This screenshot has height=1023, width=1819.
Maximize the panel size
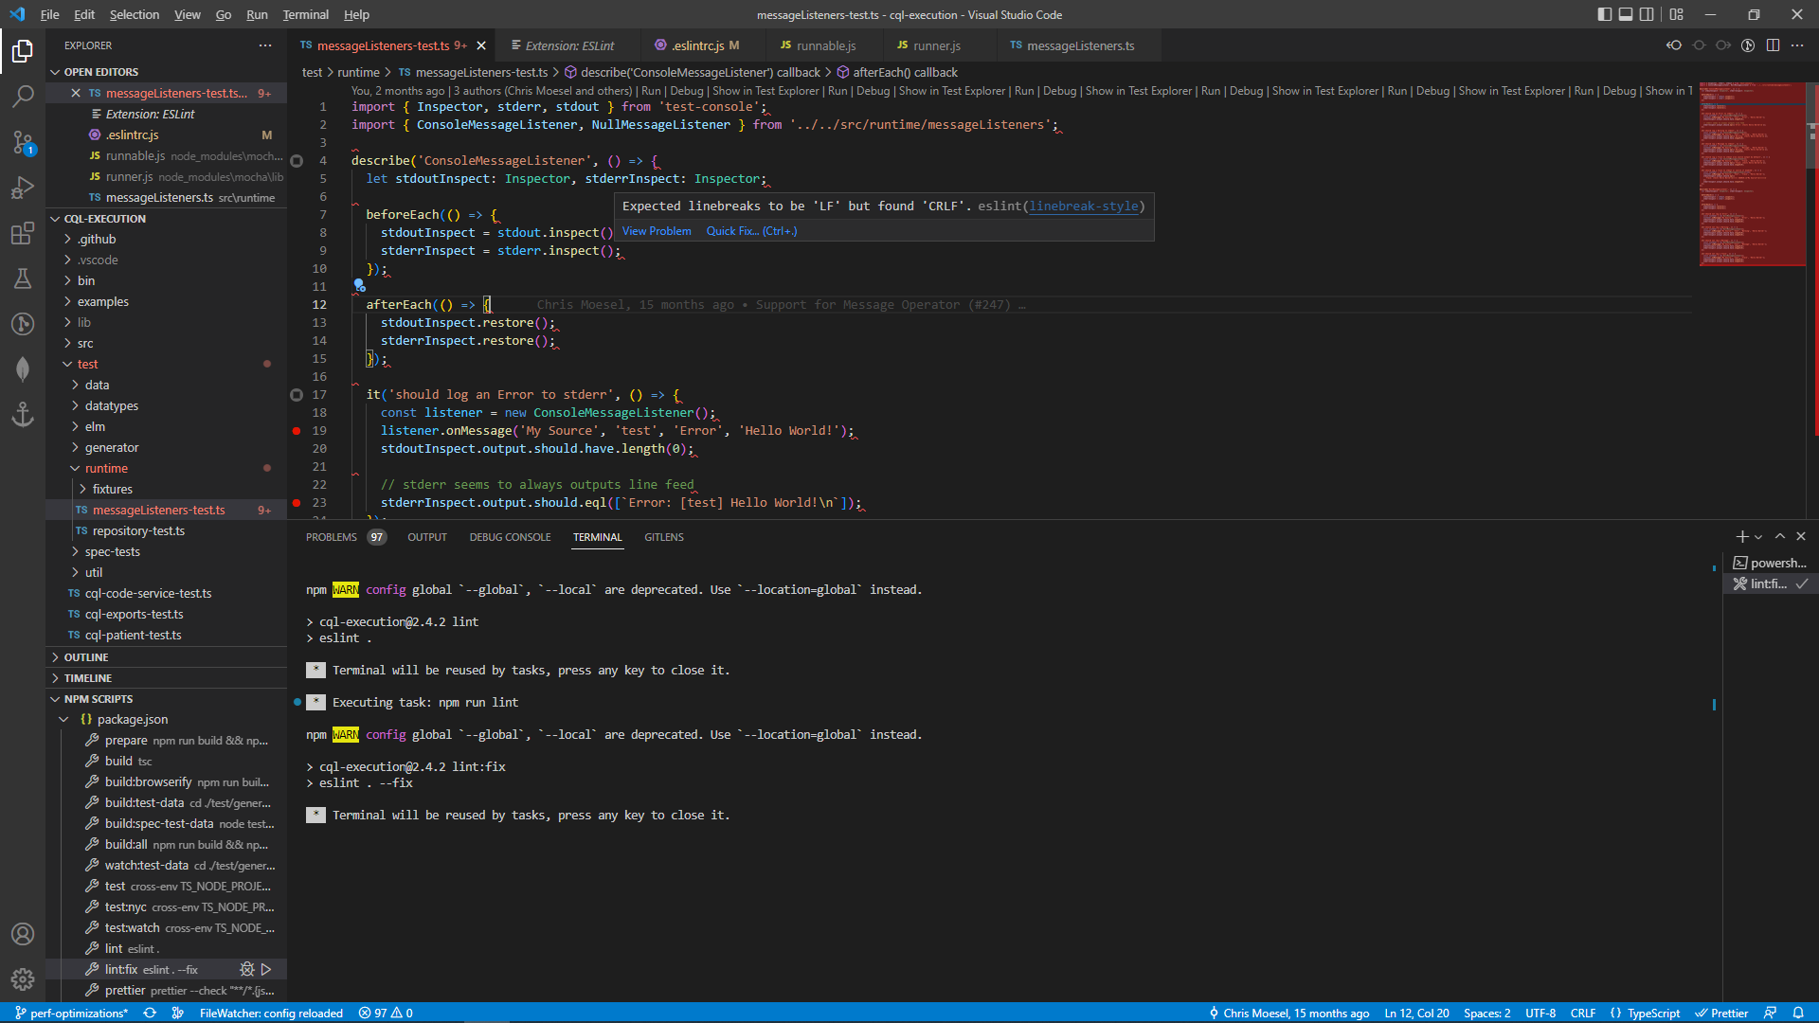pos(1780,536)
